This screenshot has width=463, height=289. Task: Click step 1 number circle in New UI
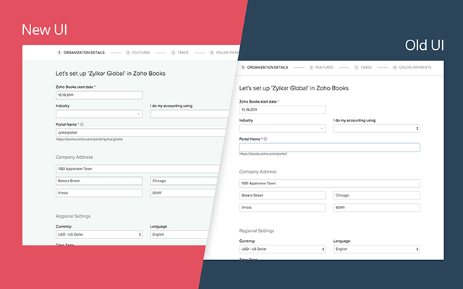tap(59, 53)
